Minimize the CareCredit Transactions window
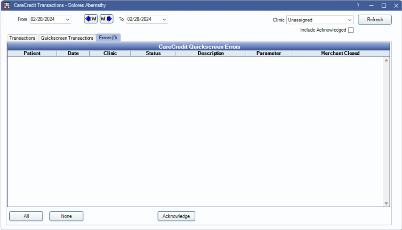 click(371, 5)
